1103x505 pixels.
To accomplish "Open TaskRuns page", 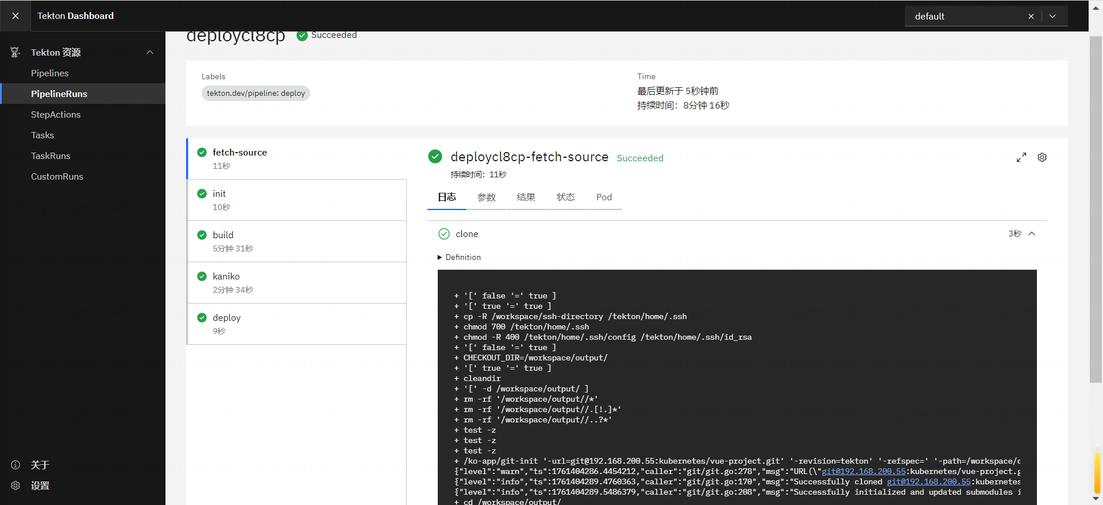I will tap(51, 156).
